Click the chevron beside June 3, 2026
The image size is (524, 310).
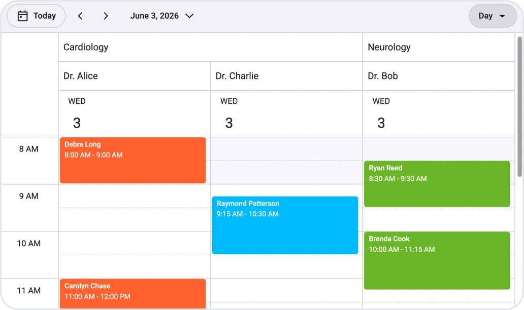[189, 16]
